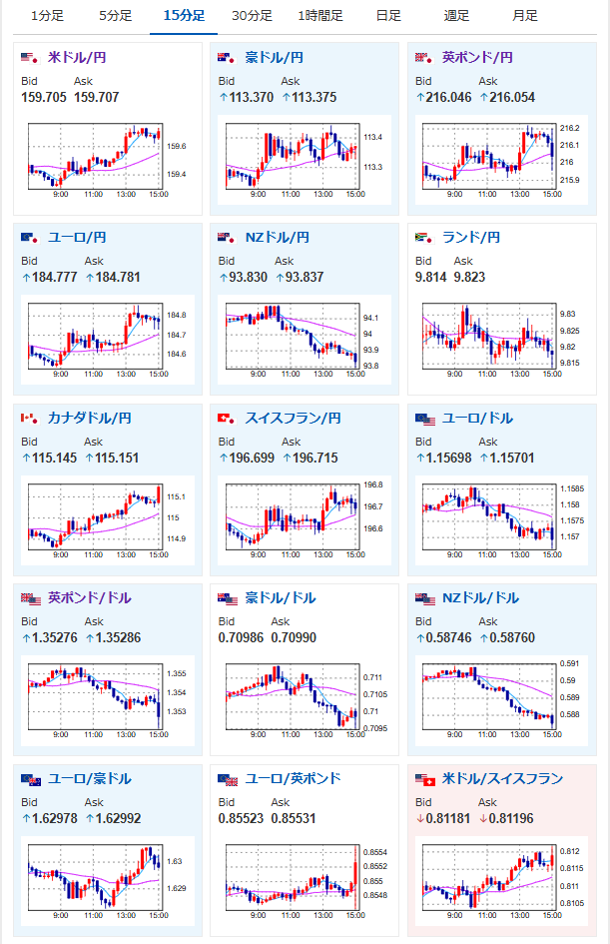Click the UK/Japan flag icon beside 英ポンド/円
The image size is (610, 944).
coord(424,58)
